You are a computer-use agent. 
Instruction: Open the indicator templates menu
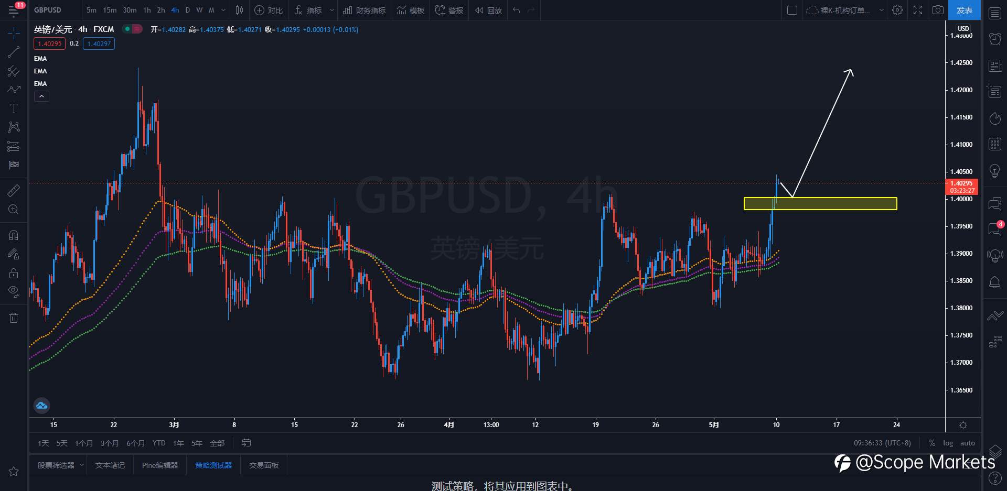(410, 10)
